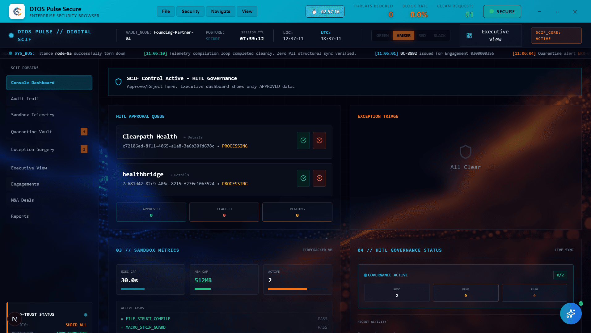Click the PENDING counter card
Viewport: 591px width, 333px height.
(297, 212)
